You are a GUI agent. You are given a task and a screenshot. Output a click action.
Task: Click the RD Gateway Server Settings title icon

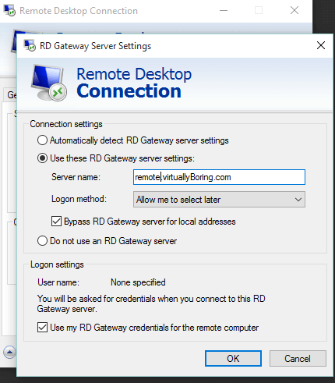30,45
